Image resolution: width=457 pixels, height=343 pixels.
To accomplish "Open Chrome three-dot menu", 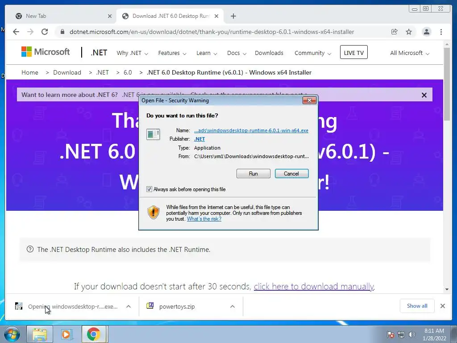I will pos(441,32).
